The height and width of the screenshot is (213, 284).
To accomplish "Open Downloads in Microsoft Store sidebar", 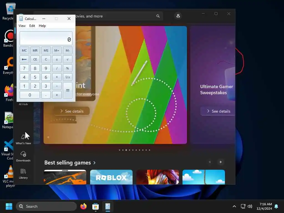I will point(23,156).
